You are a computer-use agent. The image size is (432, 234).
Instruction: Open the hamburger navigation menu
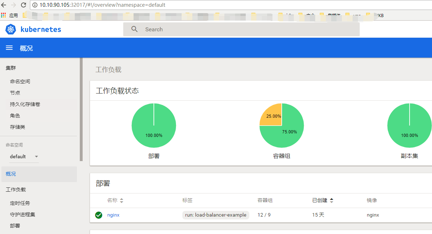(x=9, y=48)
